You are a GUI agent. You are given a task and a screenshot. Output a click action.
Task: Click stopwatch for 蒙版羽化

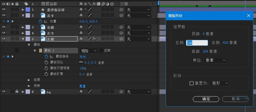click(x=46, y=62)
